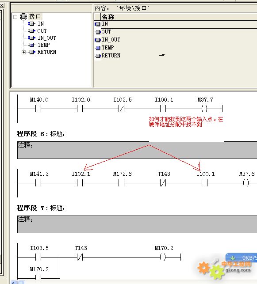Expand the RETURN node in interface tree
Screen dimensions: 257x284
tap(23, 53)
